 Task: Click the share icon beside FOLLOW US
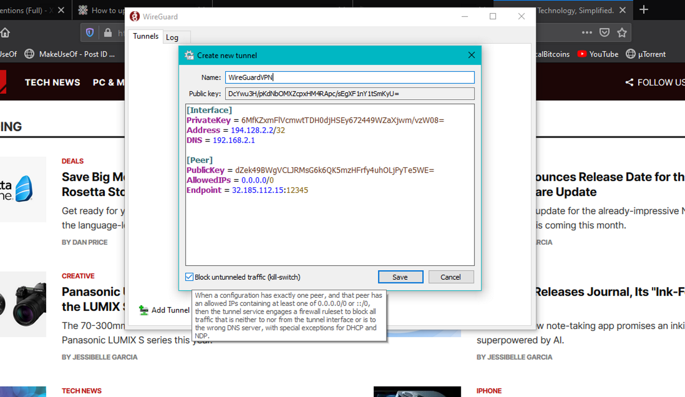coord(629,82)
